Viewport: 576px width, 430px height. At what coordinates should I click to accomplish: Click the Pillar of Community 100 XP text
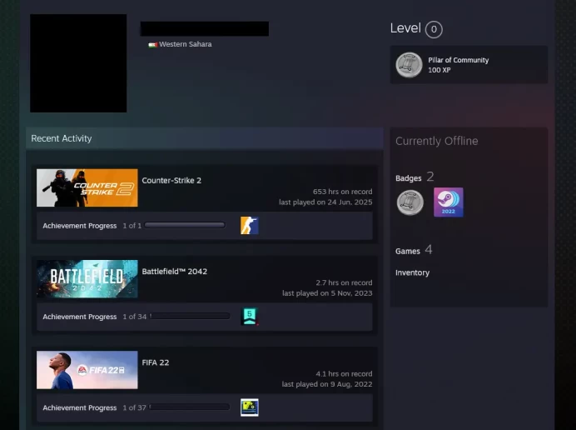pyautogui.click(x=458, y=65)
